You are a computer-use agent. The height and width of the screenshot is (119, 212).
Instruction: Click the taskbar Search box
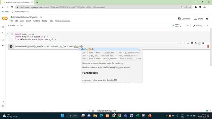click(73, 116)
